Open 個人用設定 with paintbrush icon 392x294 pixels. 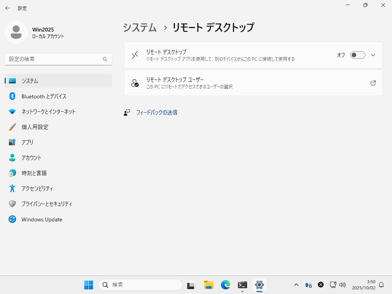[12, 127]
